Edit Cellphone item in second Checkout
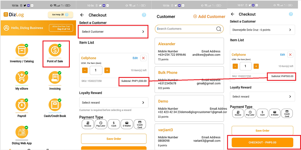 (282, 55)
